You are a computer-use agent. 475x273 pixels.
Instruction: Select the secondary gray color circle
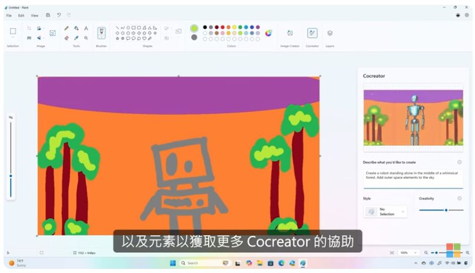point(194,37)
